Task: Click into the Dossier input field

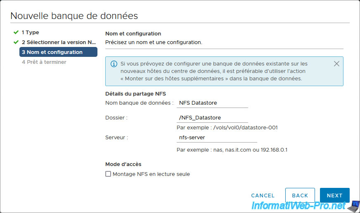Action: (x=212, y=118)
